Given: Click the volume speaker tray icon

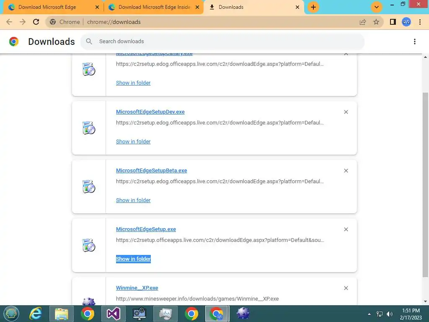Looking at the screenshot, I should point(389,314).
